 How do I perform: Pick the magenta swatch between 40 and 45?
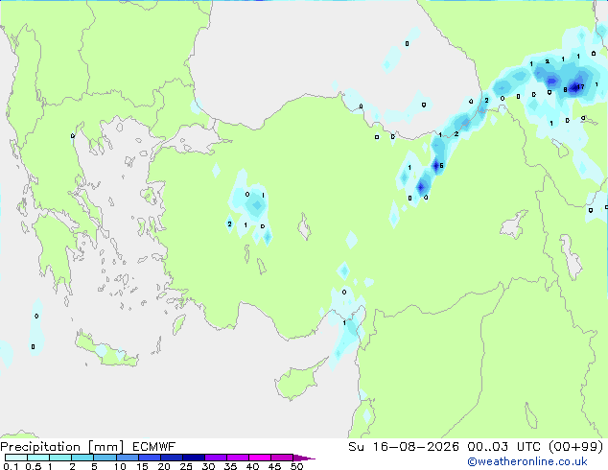[260, 458]
